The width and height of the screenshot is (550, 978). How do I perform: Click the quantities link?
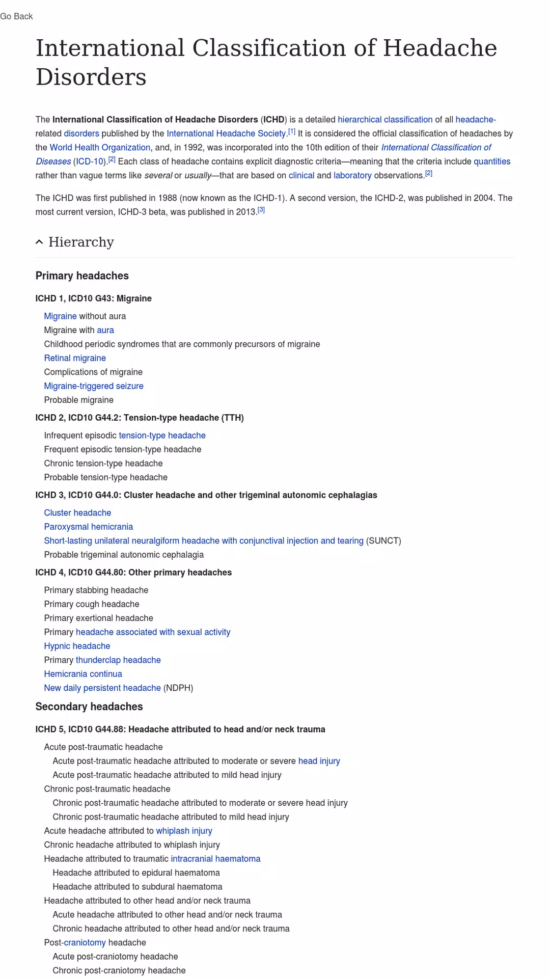click(492, 161)
